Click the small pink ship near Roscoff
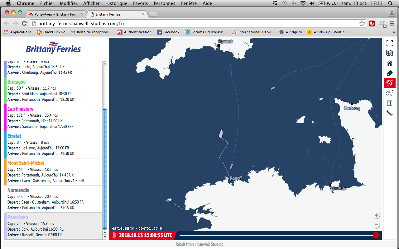The image size is (399, 249). 232,166
